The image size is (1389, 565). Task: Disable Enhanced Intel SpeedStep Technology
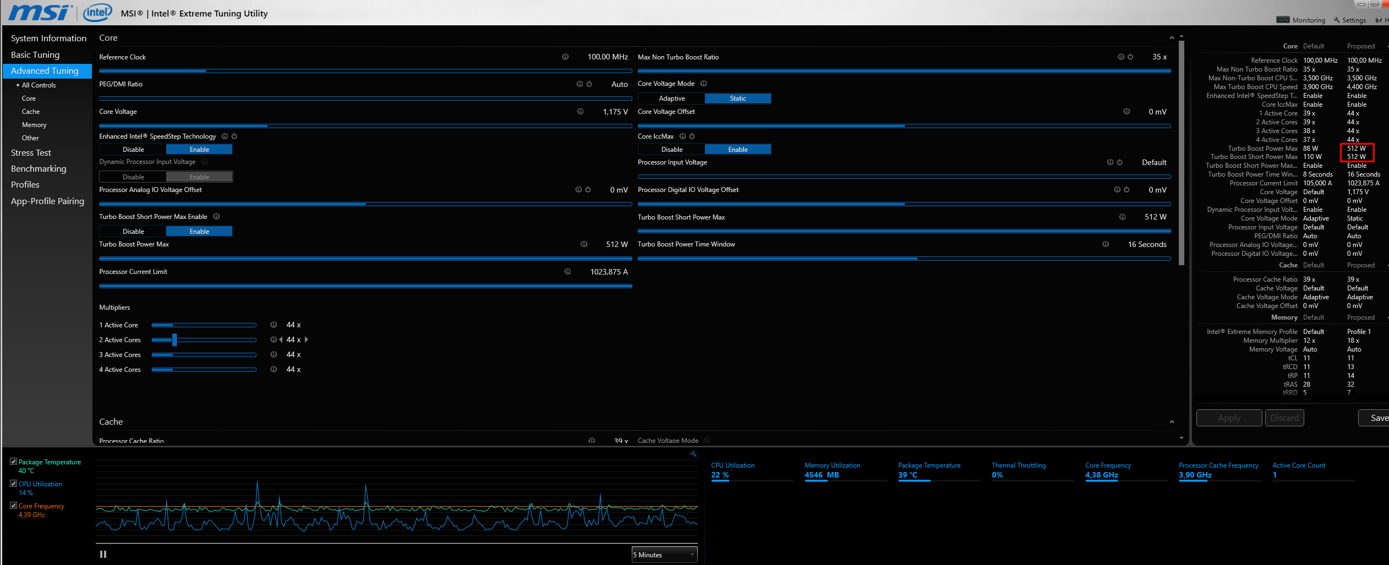133,150
